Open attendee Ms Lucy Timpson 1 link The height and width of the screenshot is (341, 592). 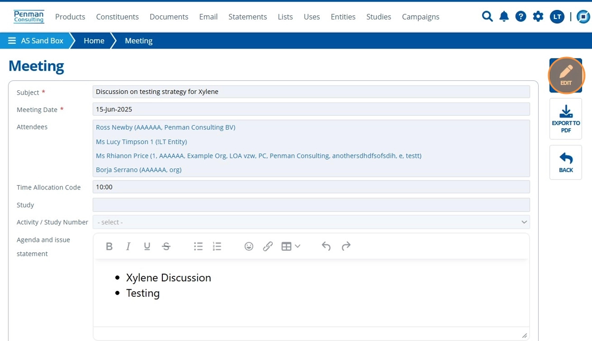tap(141, 142)
